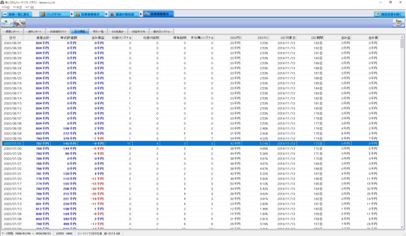Click the Excel CSV export icon

pyautogui.click(x=8, y=23)
